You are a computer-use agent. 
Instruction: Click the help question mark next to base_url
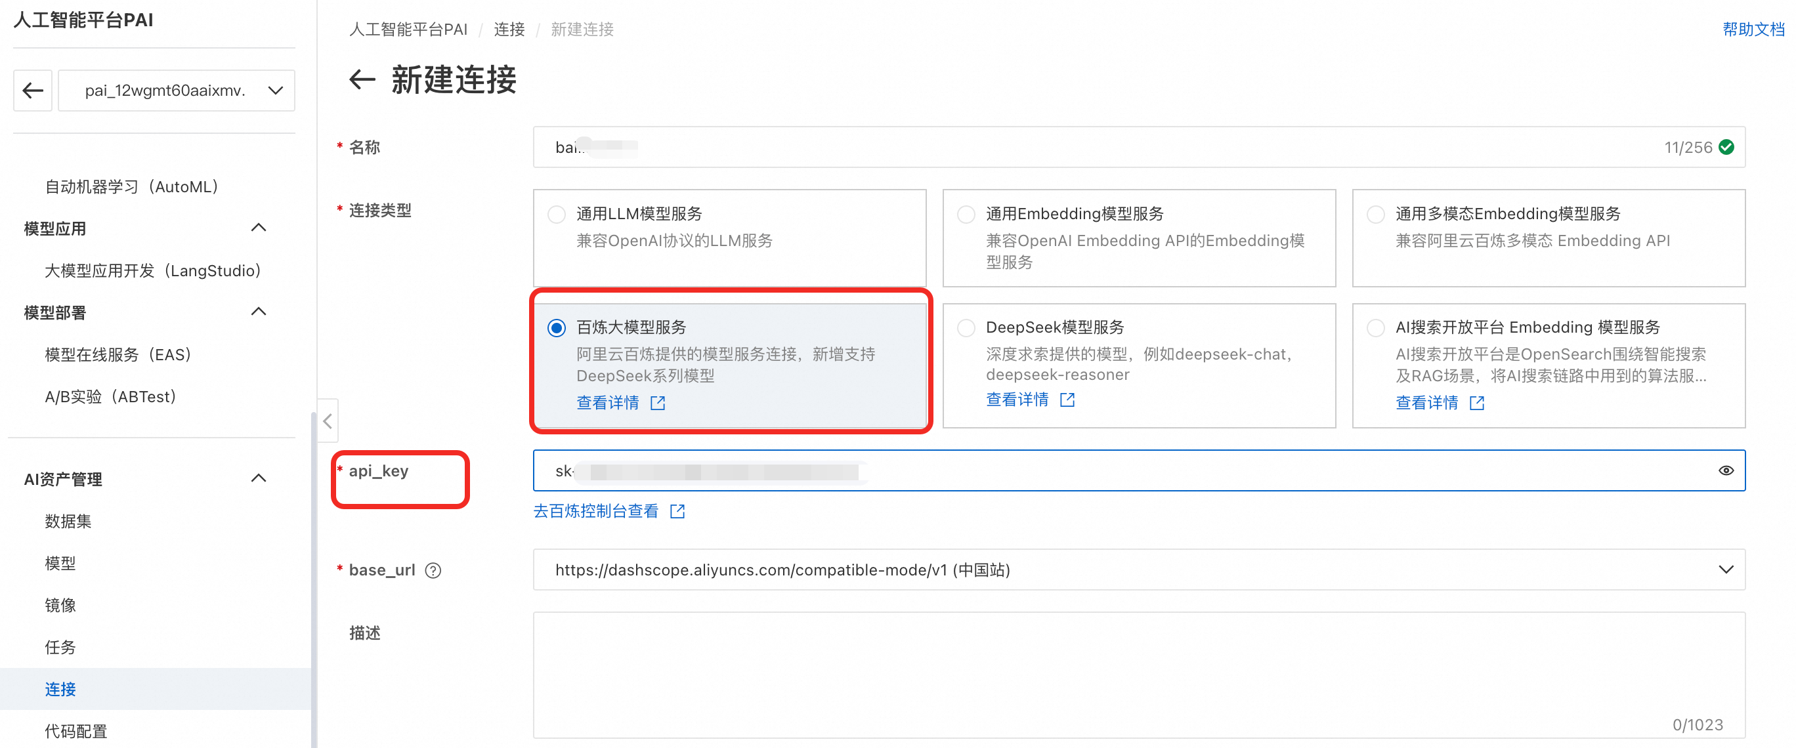click(x=433, y=570)
